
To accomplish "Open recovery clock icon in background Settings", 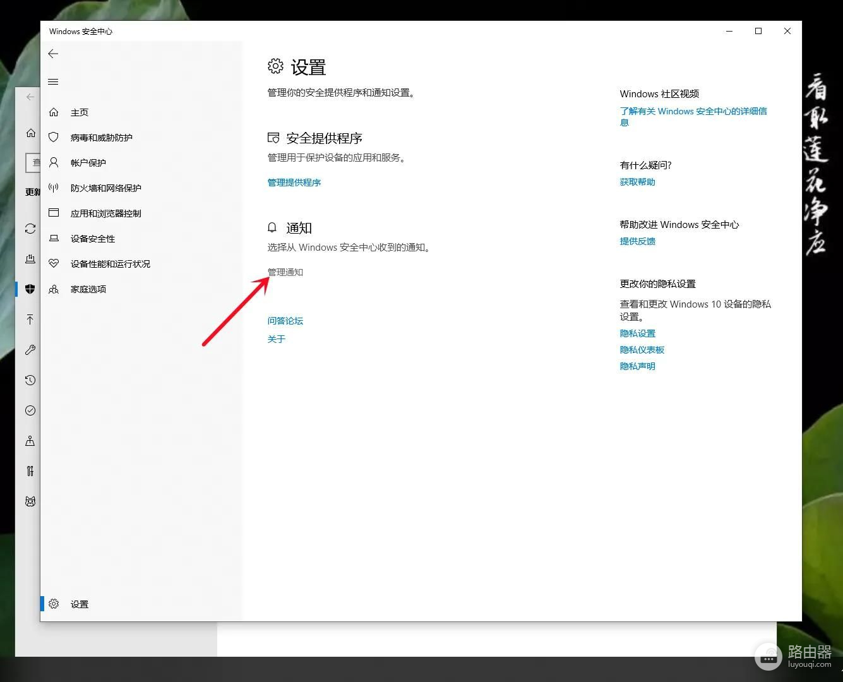I will tap(30, 380).
